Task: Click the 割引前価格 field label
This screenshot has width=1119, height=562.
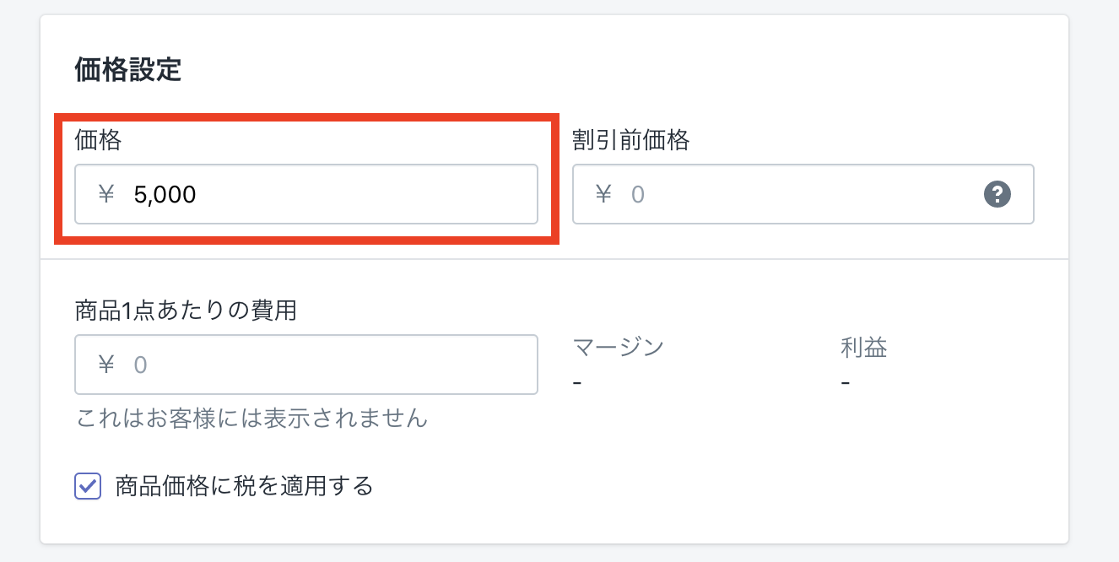Action: 630,140
